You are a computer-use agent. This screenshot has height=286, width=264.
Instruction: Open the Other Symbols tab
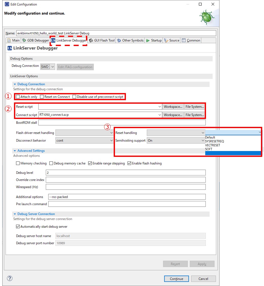coord(130,40)
